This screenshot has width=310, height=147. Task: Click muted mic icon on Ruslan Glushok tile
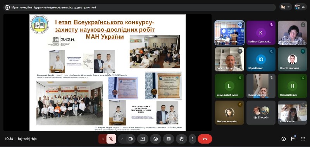(272, 78)
